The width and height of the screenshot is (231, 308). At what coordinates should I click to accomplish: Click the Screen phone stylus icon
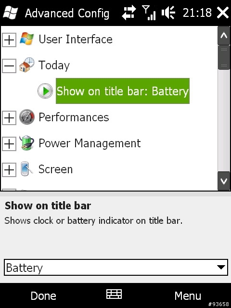coord(27,169)
